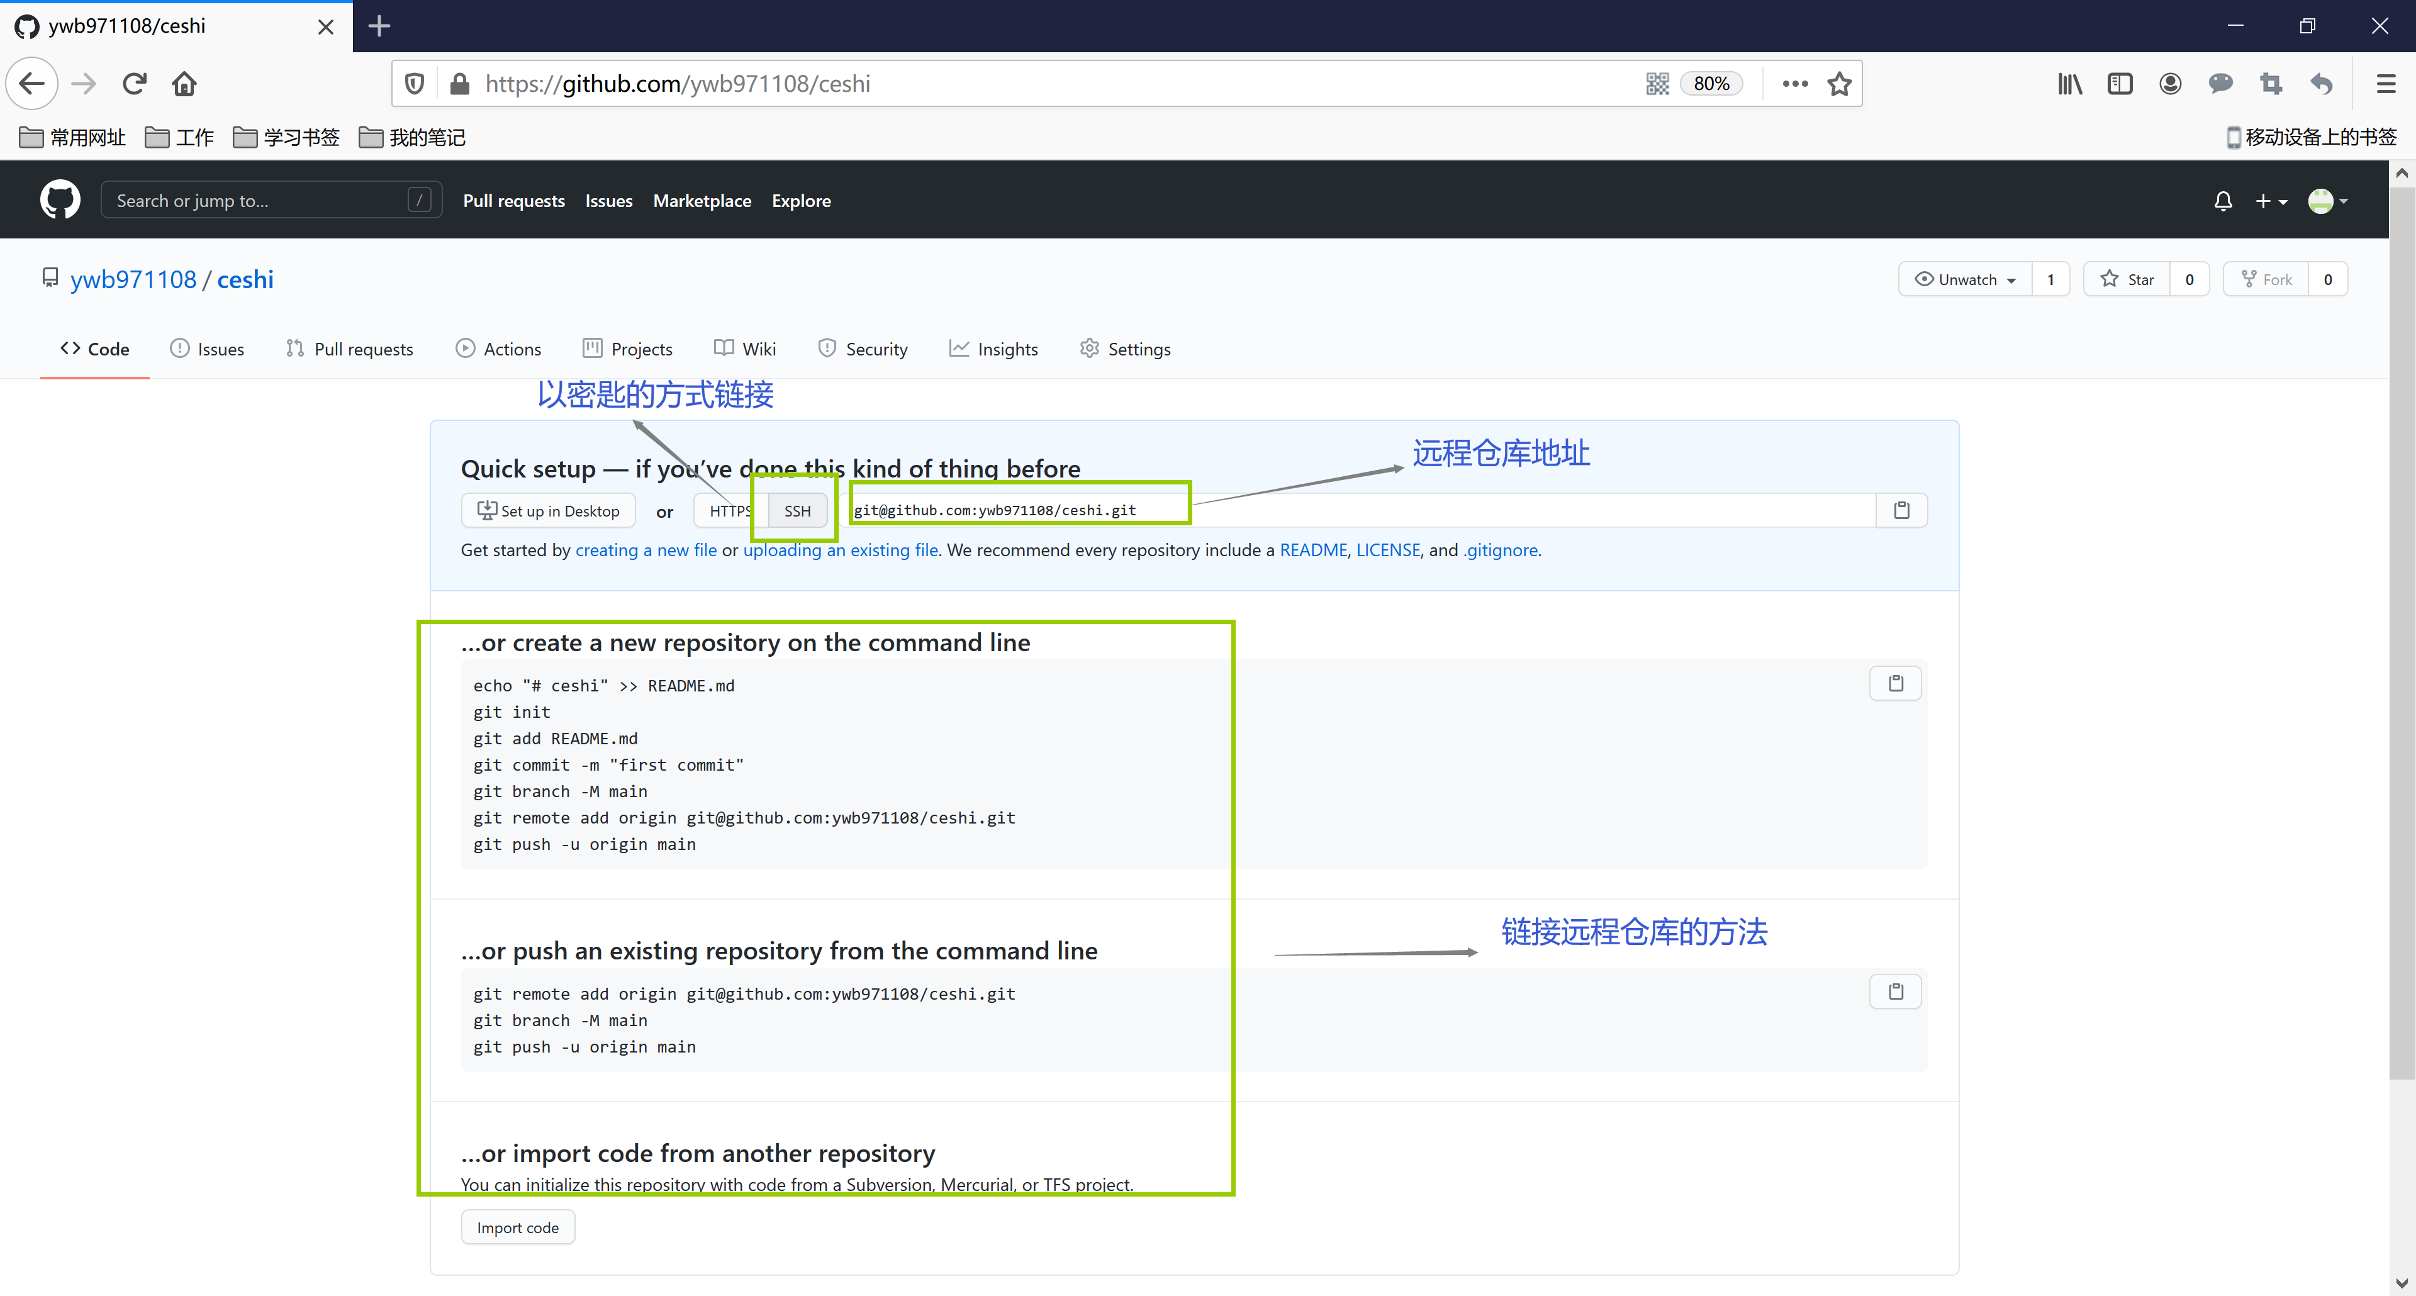The image size is (2416, 1296).
Task: Click the undo arrow toolbar icon
Action: click(x=2321, y=84)
